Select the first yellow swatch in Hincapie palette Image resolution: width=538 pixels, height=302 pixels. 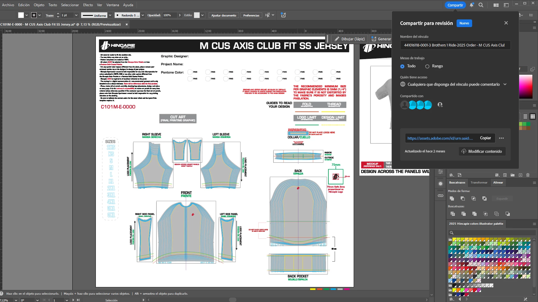[454, 240]
